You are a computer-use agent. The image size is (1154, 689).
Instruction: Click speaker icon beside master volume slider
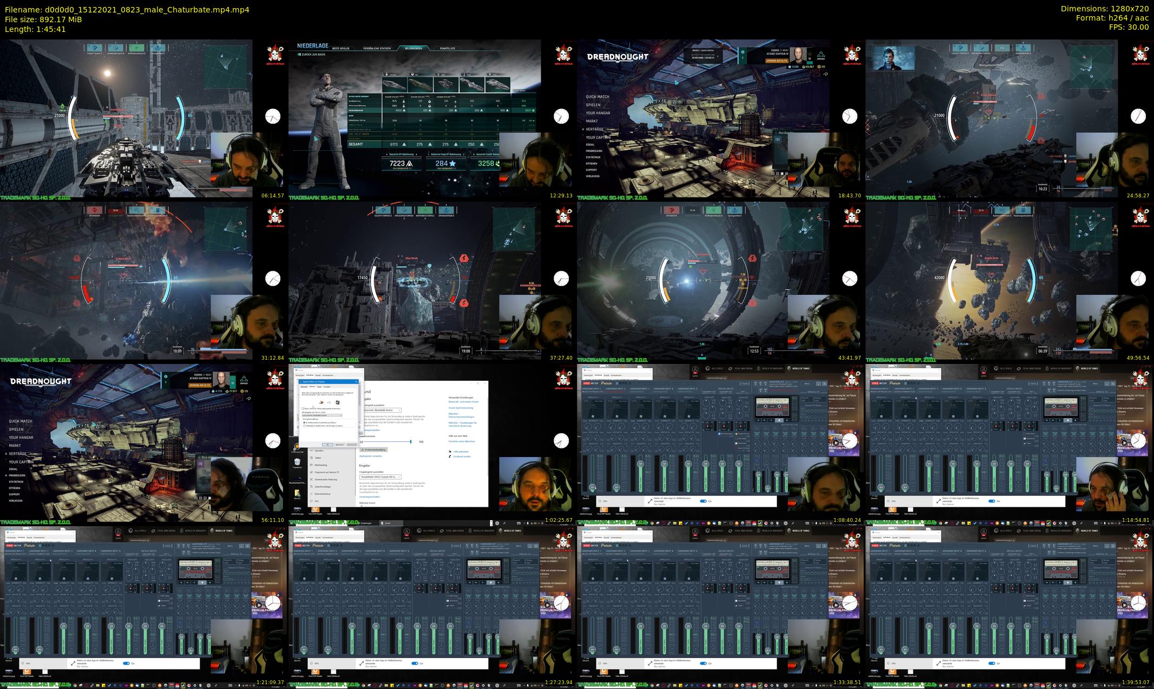point(362,442)
